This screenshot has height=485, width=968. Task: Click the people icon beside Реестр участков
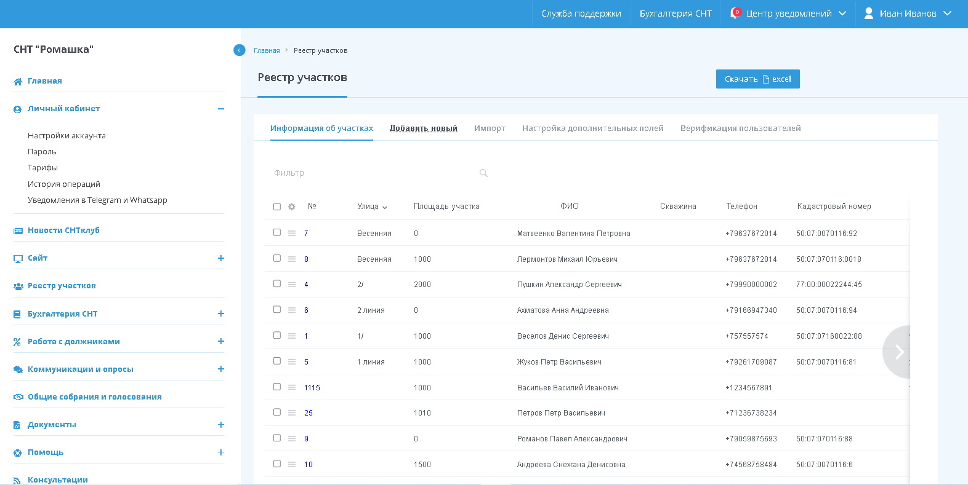point(18,286)
